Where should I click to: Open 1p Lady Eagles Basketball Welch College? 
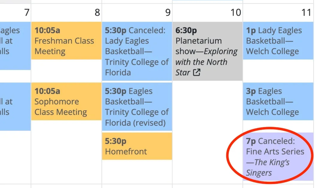278,41
